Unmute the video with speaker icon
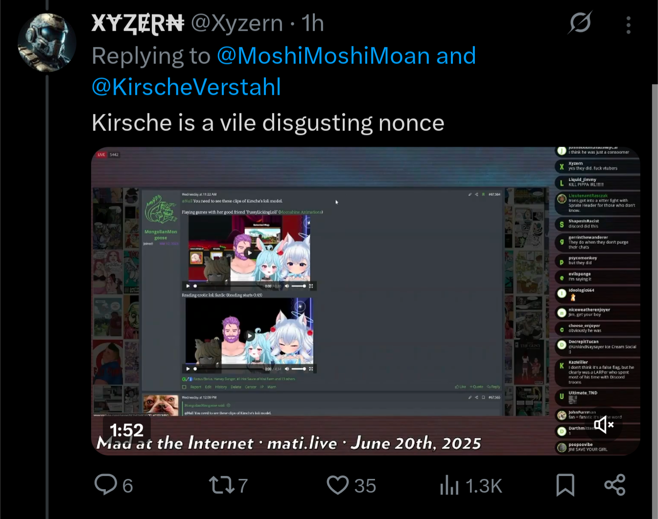 click(x=604, y=425)
